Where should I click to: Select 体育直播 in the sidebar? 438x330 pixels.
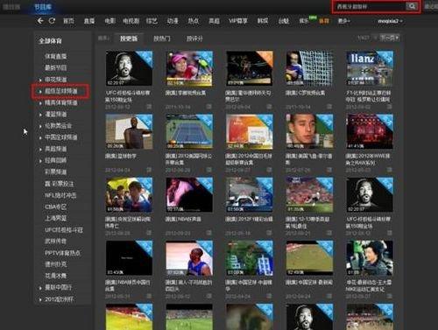pos(56,56)
